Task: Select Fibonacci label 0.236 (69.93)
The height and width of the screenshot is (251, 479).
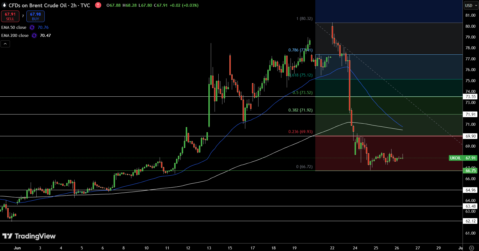Action: coord(300,132)
